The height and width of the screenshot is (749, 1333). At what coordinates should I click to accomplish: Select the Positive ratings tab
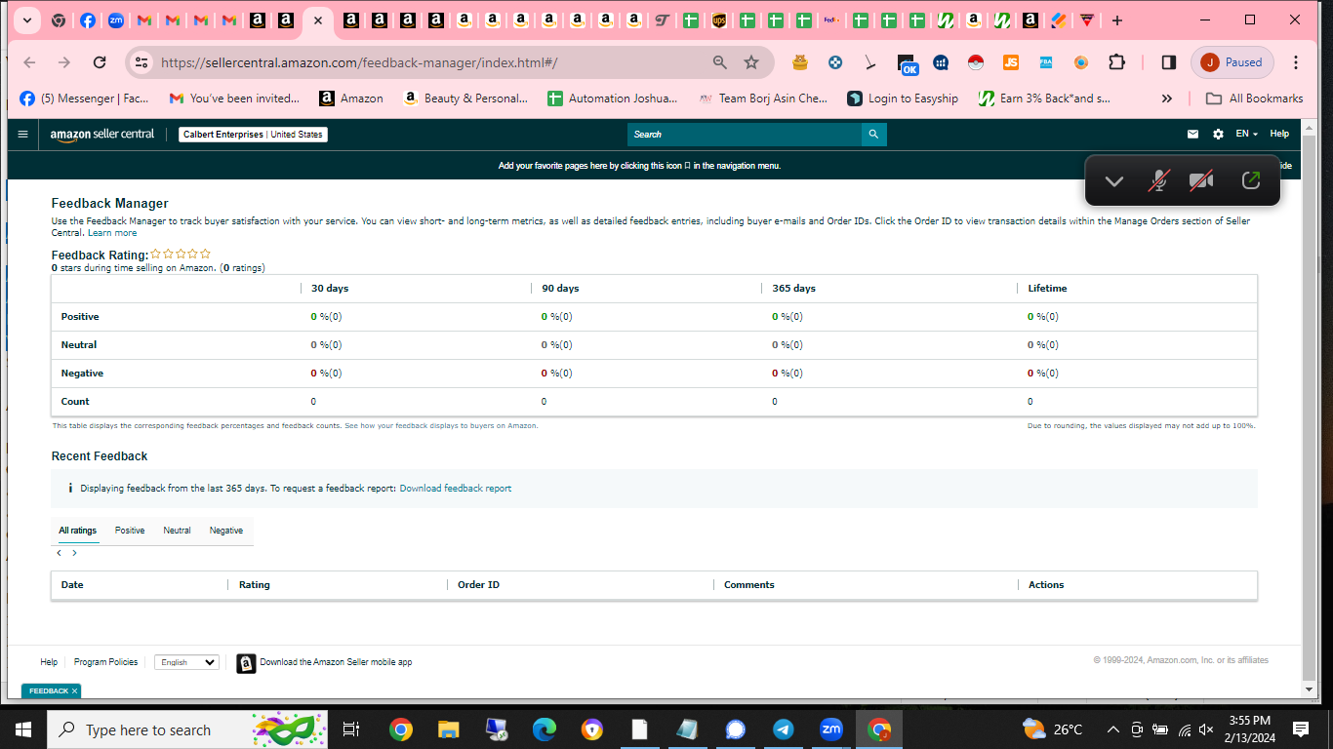130,531
